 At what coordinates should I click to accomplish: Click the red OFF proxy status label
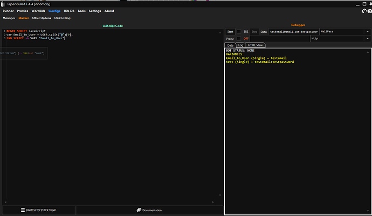[246, 39]
